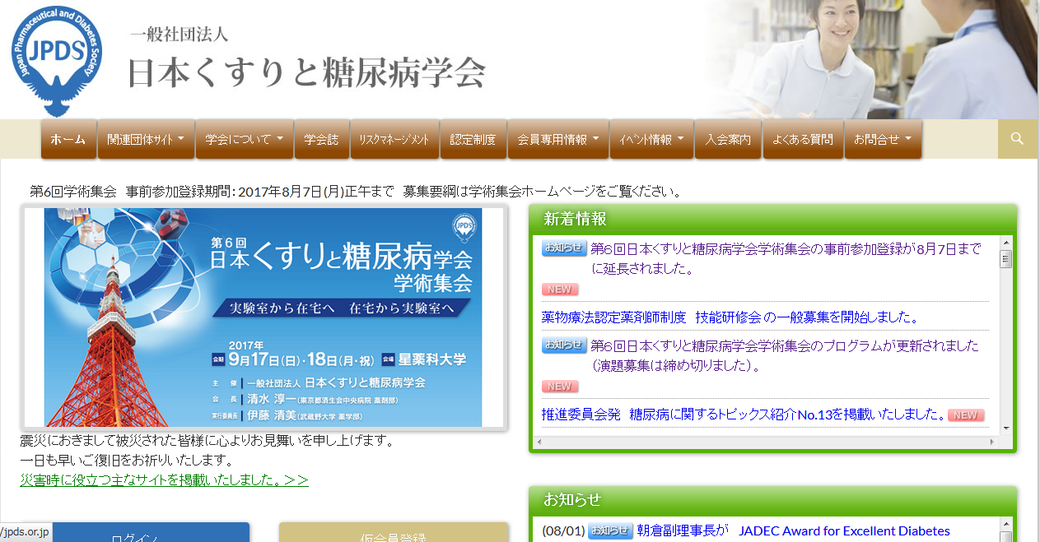Click the JPDS society logo
This screenshot has height=542, width=1040.
coord(57,63)
